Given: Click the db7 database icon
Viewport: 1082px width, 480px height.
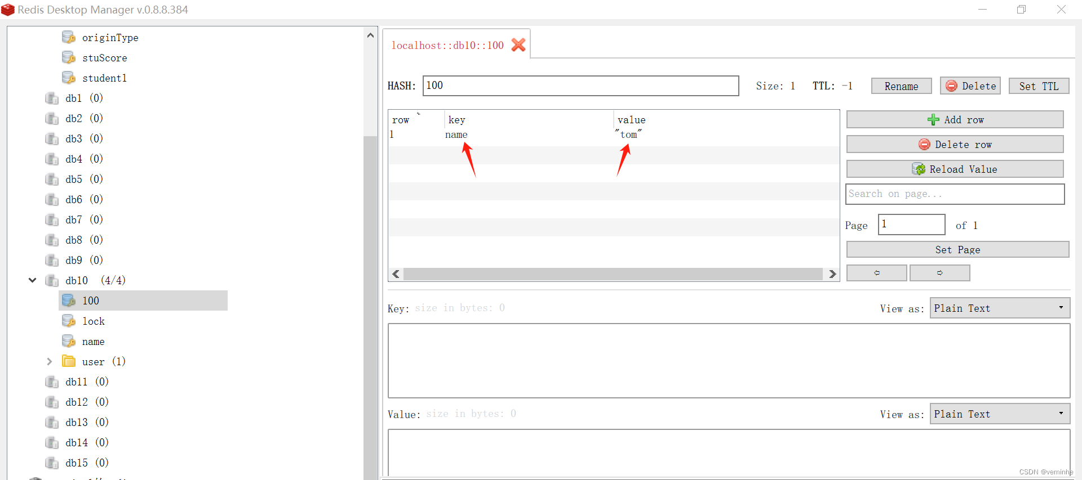Looking at the screenshot, I should click(52, 219).
